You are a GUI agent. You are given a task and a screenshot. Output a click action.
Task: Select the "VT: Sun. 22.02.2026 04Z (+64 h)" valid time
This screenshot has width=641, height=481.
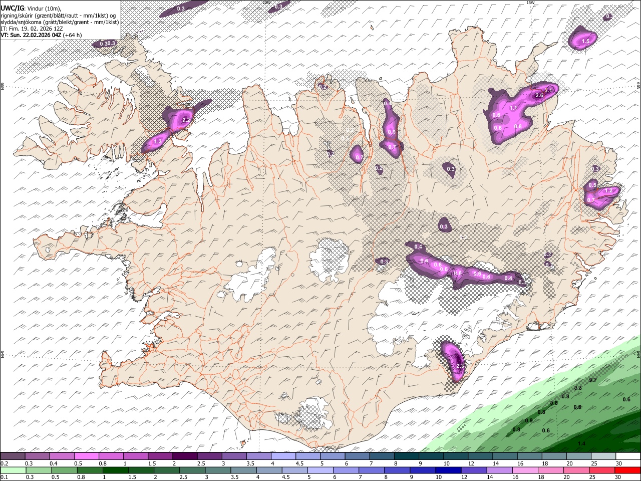coord(41,35)
